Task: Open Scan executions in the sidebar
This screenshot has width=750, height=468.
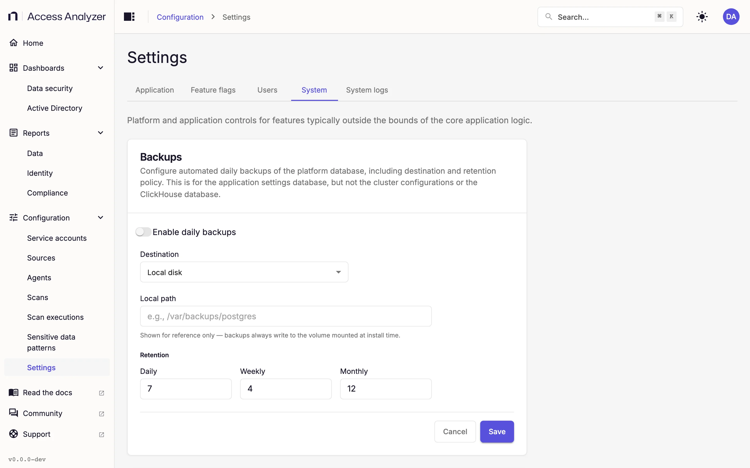Action: pos(55,317)
